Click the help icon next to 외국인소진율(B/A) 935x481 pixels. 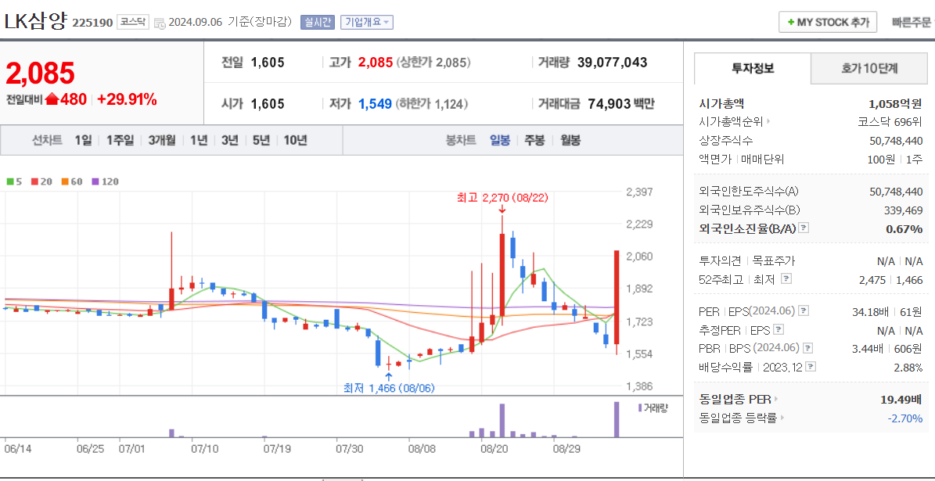(x=804, y=228)
